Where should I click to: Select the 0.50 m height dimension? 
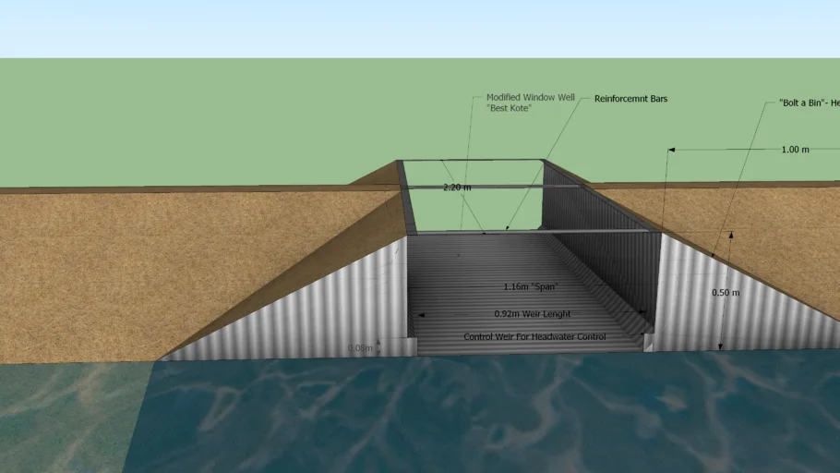tap(726, 293)
